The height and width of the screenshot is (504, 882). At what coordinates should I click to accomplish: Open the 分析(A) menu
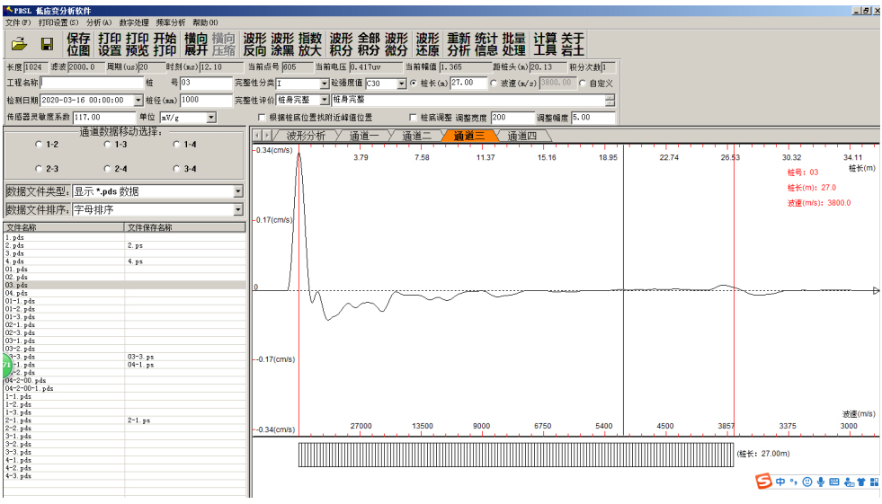pyautogui.click(x=99, y=22)
